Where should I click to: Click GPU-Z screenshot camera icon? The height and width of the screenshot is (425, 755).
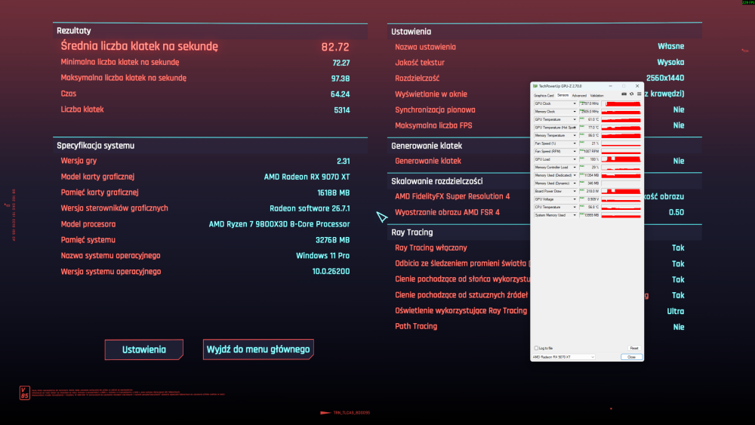click(x=624, y=94)
